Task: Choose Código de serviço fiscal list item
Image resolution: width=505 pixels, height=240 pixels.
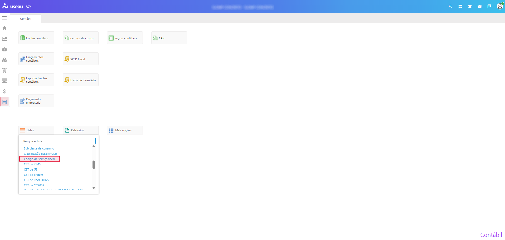Action: [39, 159]
